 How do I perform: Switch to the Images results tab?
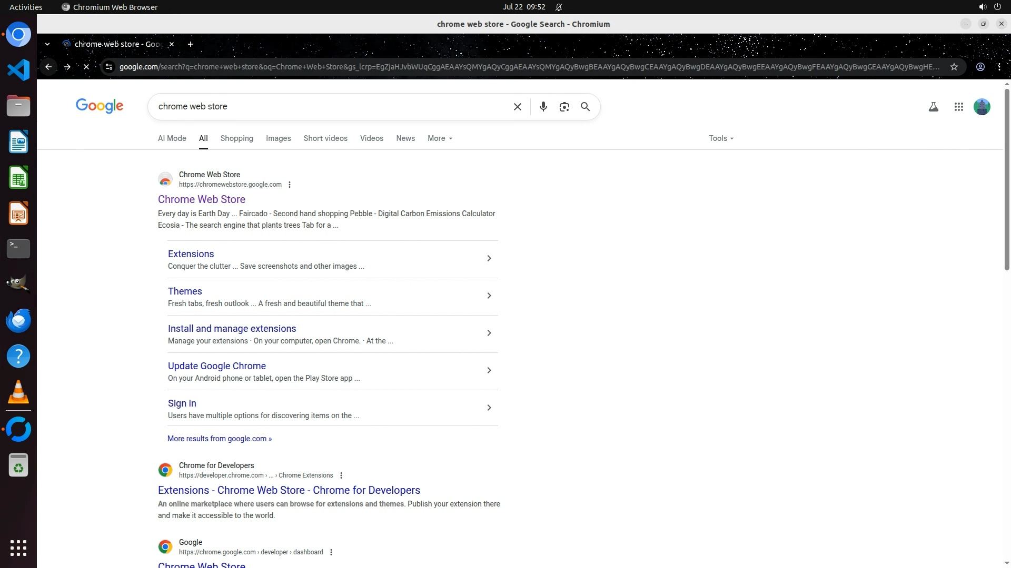pyautogui.click(x=278, y=138)
